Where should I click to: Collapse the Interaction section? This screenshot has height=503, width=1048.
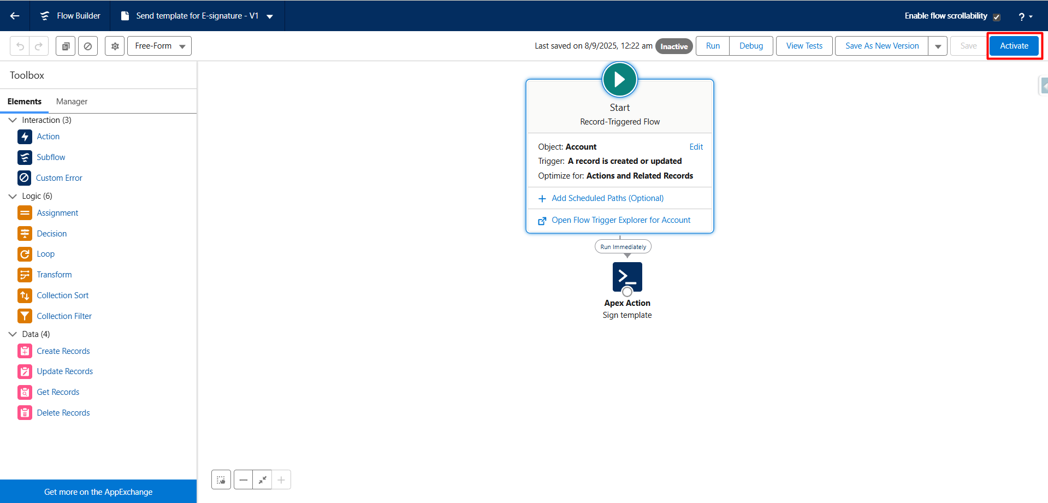coord(13,120)
